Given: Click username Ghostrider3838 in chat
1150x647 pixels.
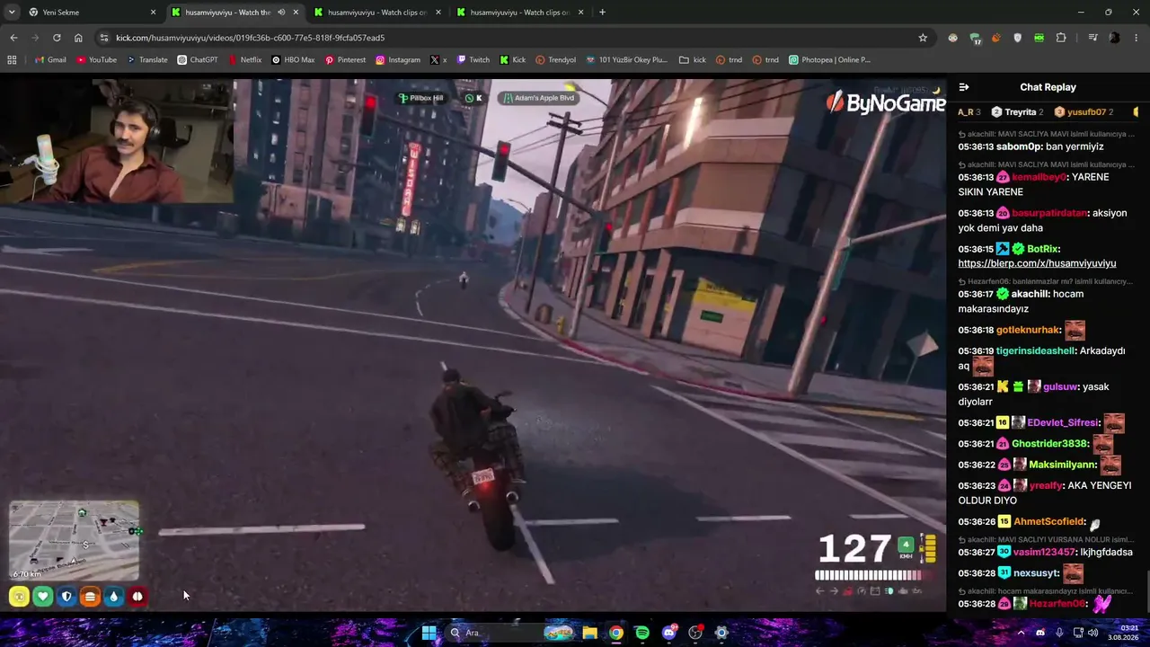Looking at the screenshot, I should point(1049,444).
